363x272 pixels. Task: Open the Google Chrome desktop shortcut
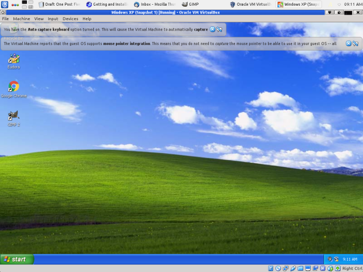click(13, 89)
